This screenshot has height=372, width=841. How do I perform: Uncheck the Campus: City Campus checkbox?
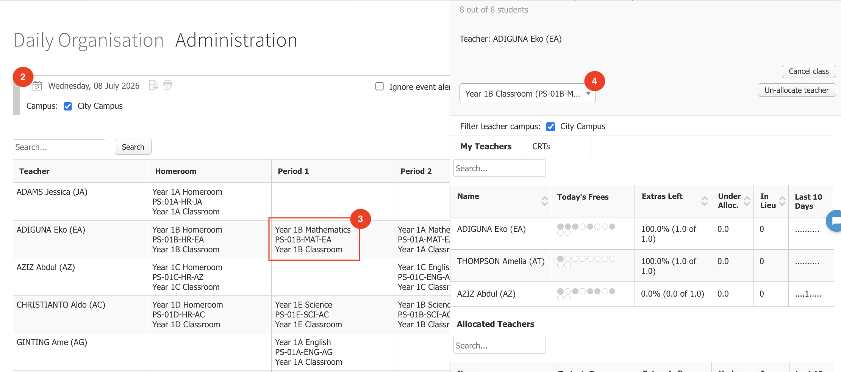pyautogui.click(x=68, y=106)
